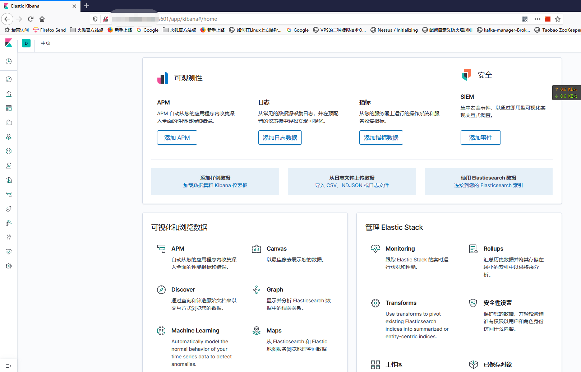
Task: Click the 添加事件 button
Action: click(481, 138)
